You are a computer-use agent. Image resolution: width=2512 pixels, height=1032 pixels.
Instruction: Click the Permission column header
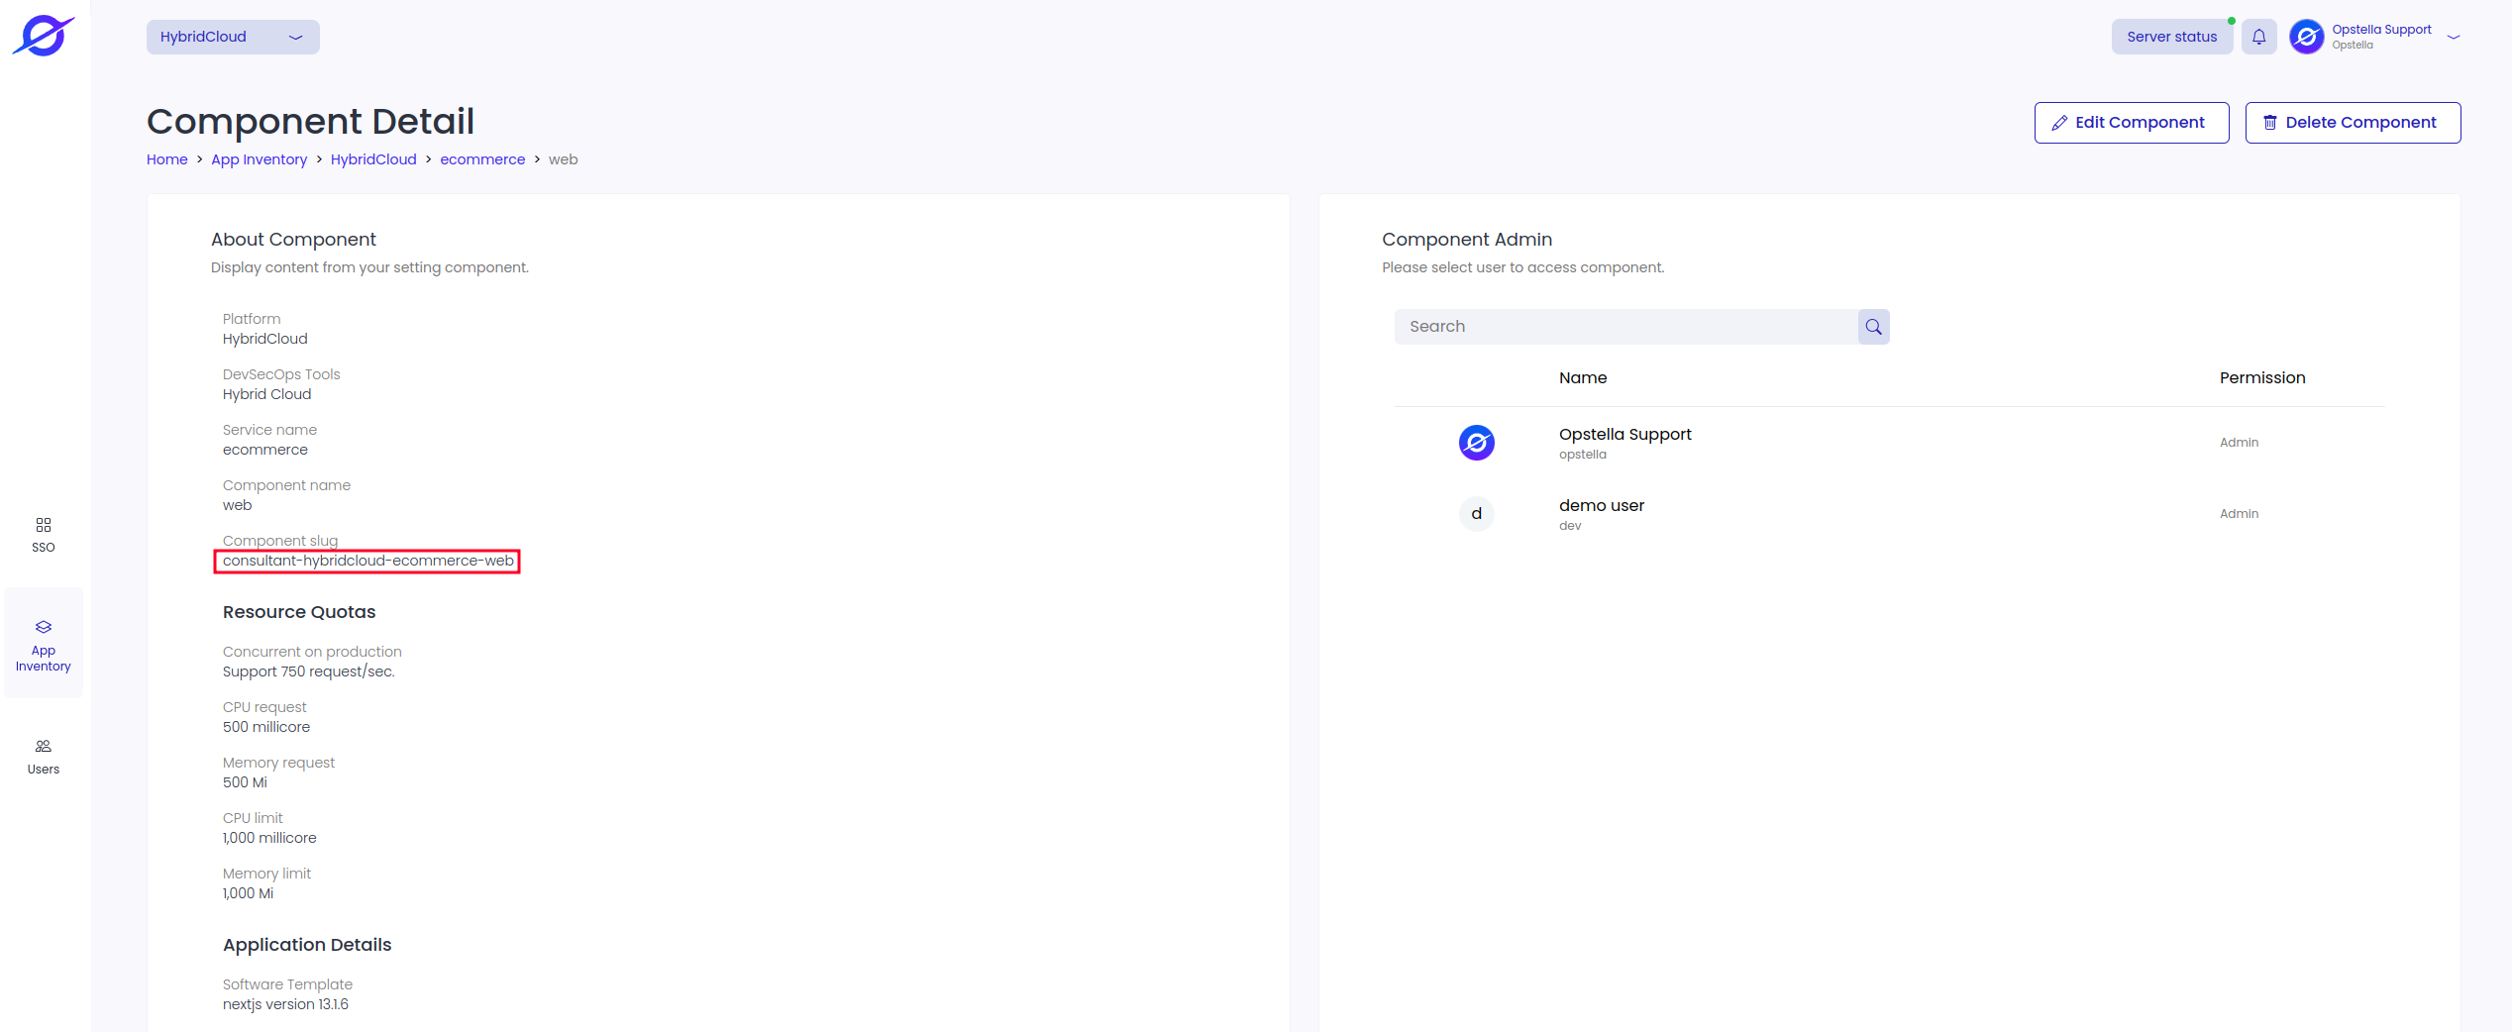(x=2262, y=378)
